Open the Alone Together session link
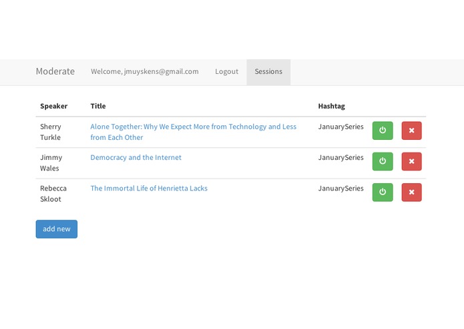This screenshot has height=329, width=464. coord(193,132)
